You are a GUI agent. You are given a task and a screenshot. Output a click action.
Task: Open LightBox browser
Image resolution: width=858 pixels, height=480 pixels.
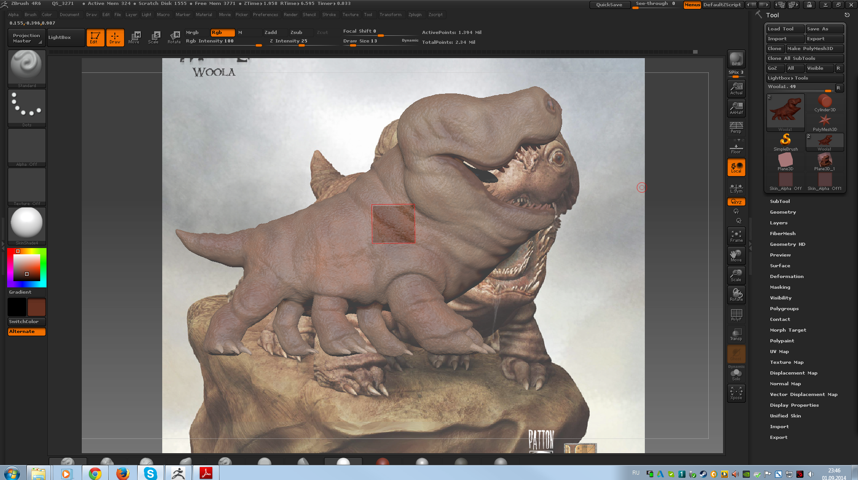tap(66, 38)
